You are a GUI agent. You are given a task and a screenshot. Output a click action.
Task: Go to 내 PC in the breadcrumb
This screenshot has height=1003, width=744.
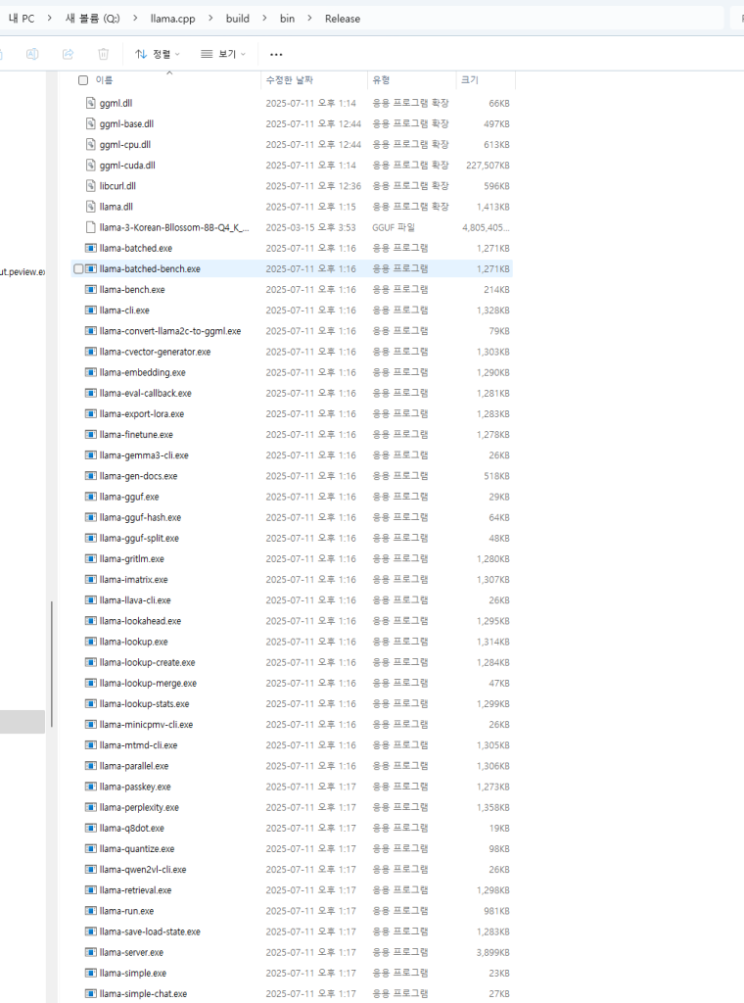[22, 19]
